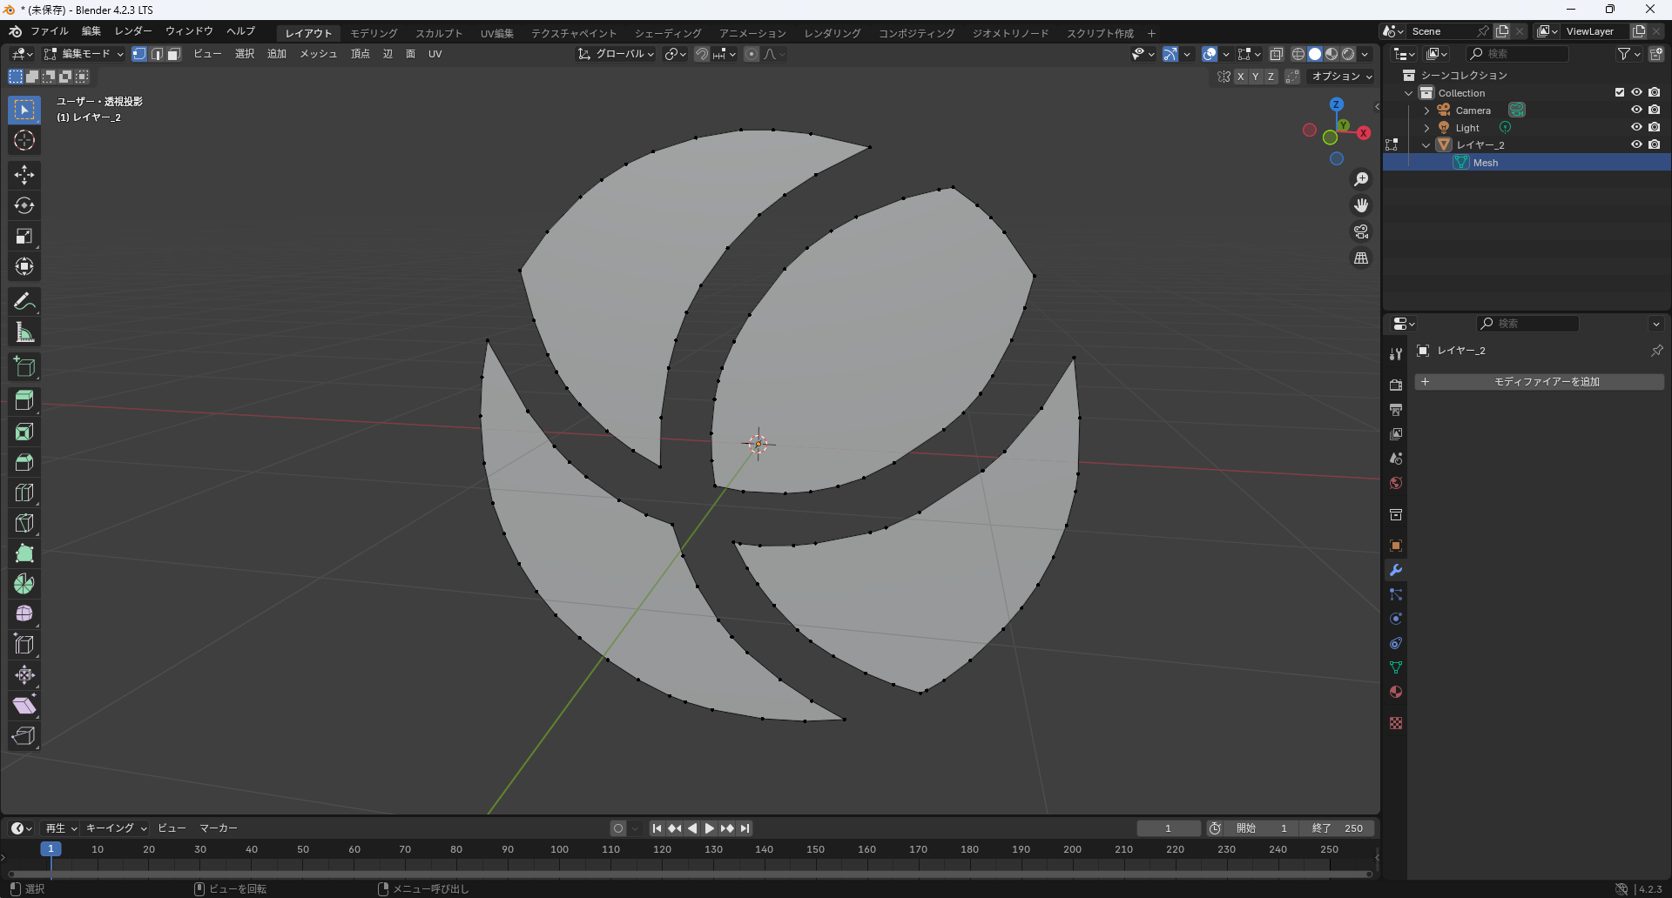The height and width of the screenshot is (898, 1672).
Task: Select the Measure ruler tool
Action: tap(24, 332)
